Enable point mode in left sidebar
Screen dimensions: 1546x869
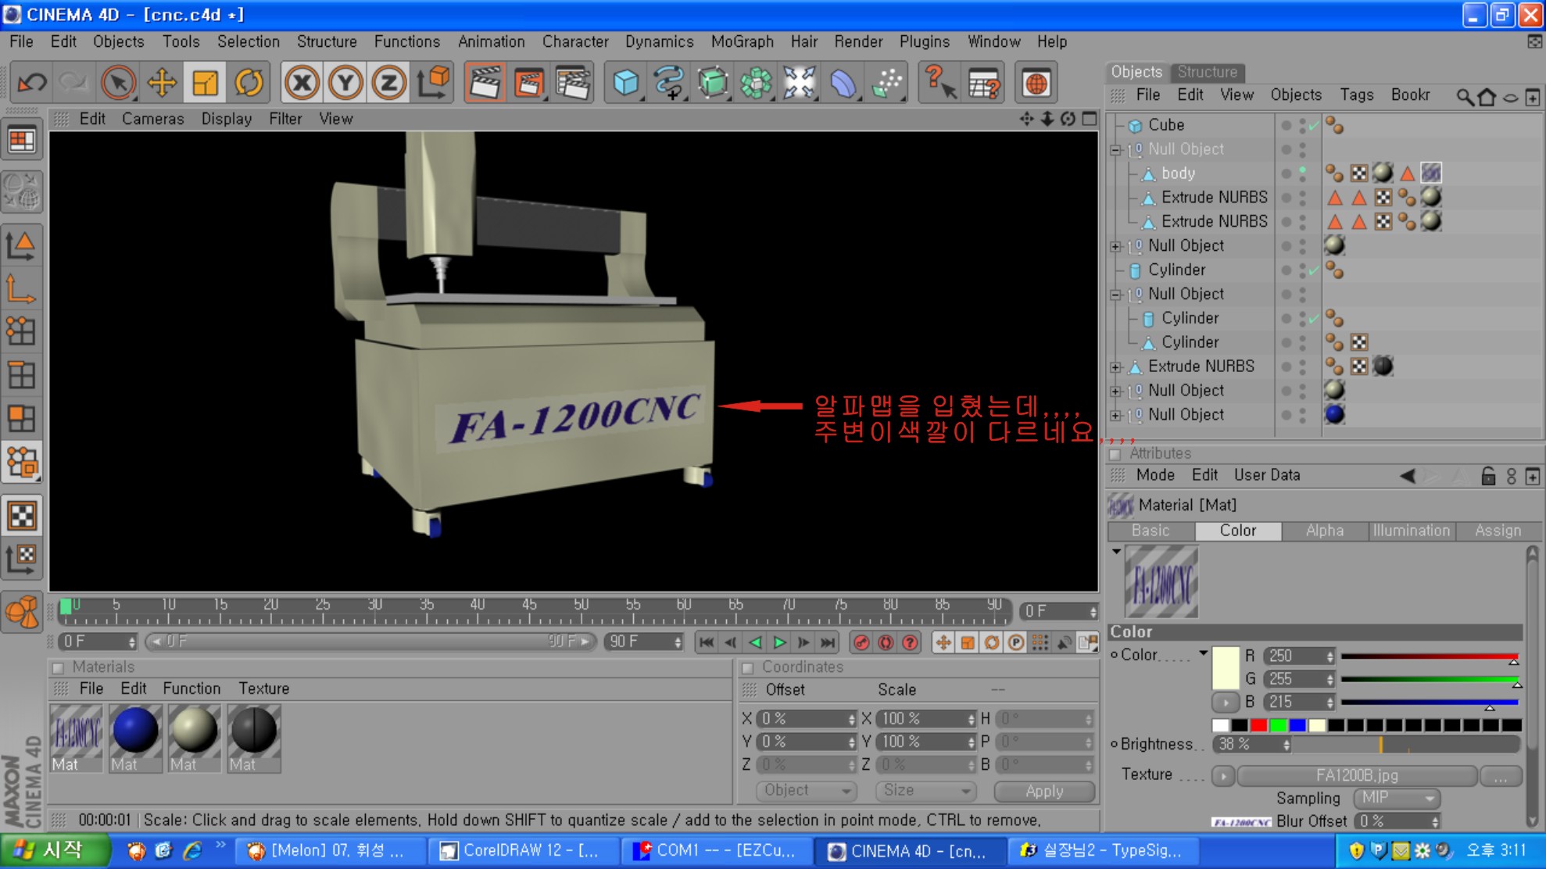[x=22, y=331]
